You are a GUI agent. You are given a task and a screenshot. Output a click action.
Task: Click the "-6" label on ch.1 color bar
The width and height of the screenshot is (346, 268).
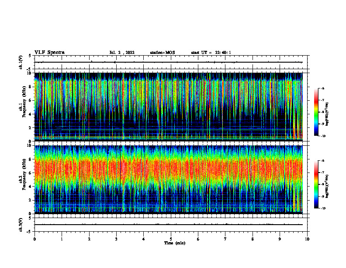tap(322, 88)
